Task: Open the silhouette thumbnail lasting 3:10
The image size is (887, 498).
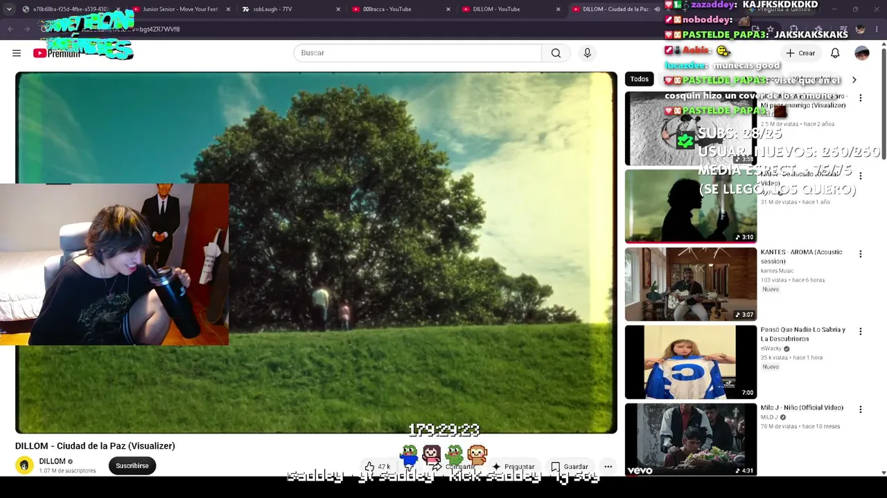Action: 691,206
